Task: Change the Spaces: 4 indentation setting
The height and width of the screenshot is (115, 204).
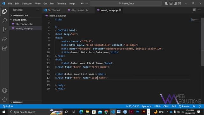Action: pos(147,106)
